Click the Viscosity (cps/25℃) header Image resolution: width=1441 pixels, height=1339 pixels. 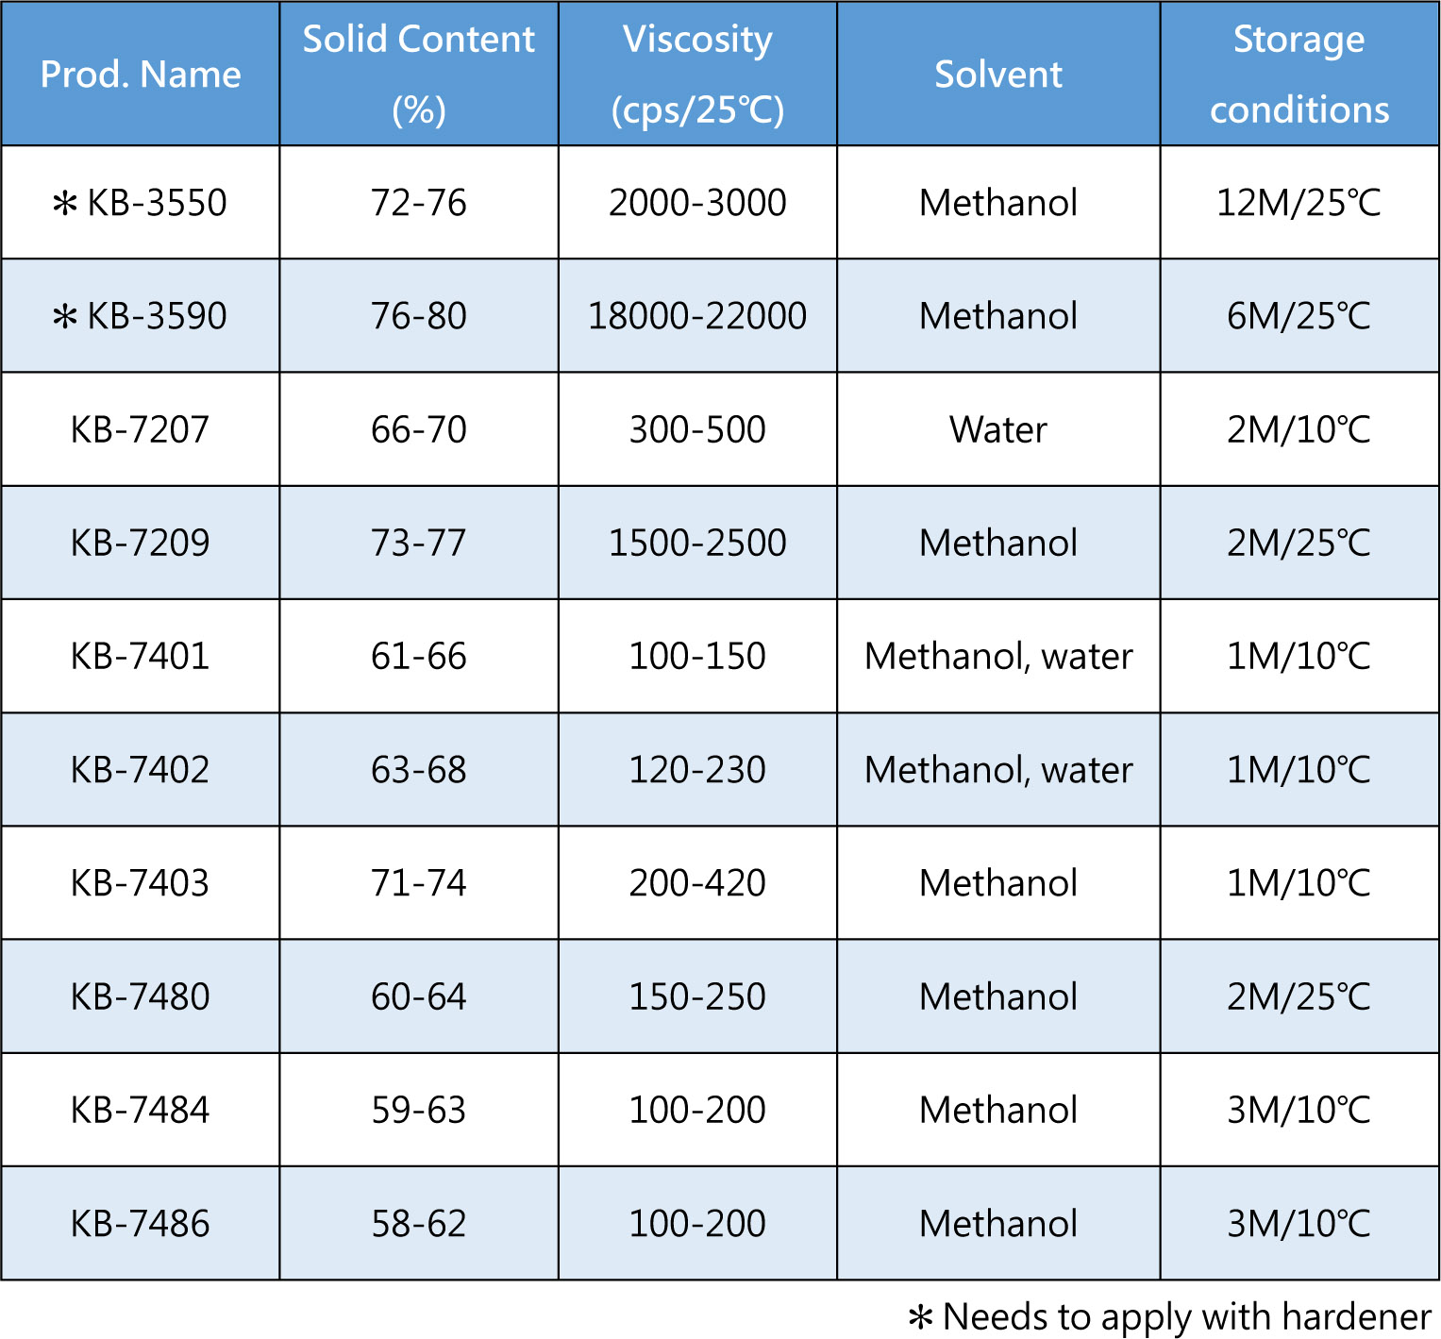(697, 75)
